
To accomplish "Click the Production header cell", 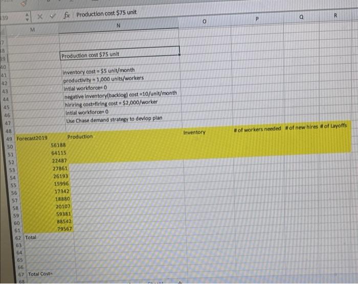I will pos(80,137).
